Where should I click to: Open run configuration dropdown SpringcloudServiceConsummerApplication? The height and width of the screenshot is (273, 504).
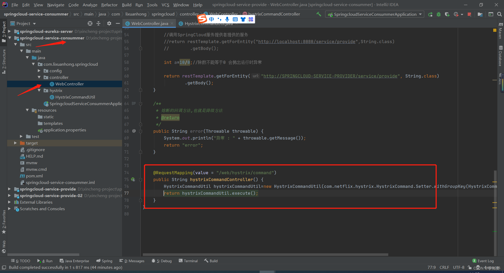coord(375,14)
